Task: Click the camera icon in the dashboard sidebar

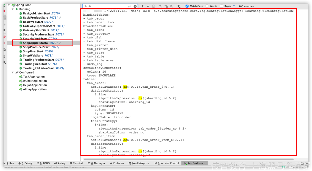Action: (4, 50)
